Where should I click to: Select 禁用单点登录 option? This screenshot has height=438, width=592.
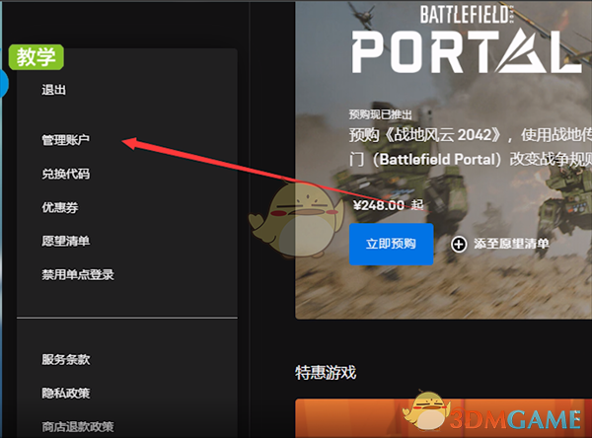(x=78, y=274)
